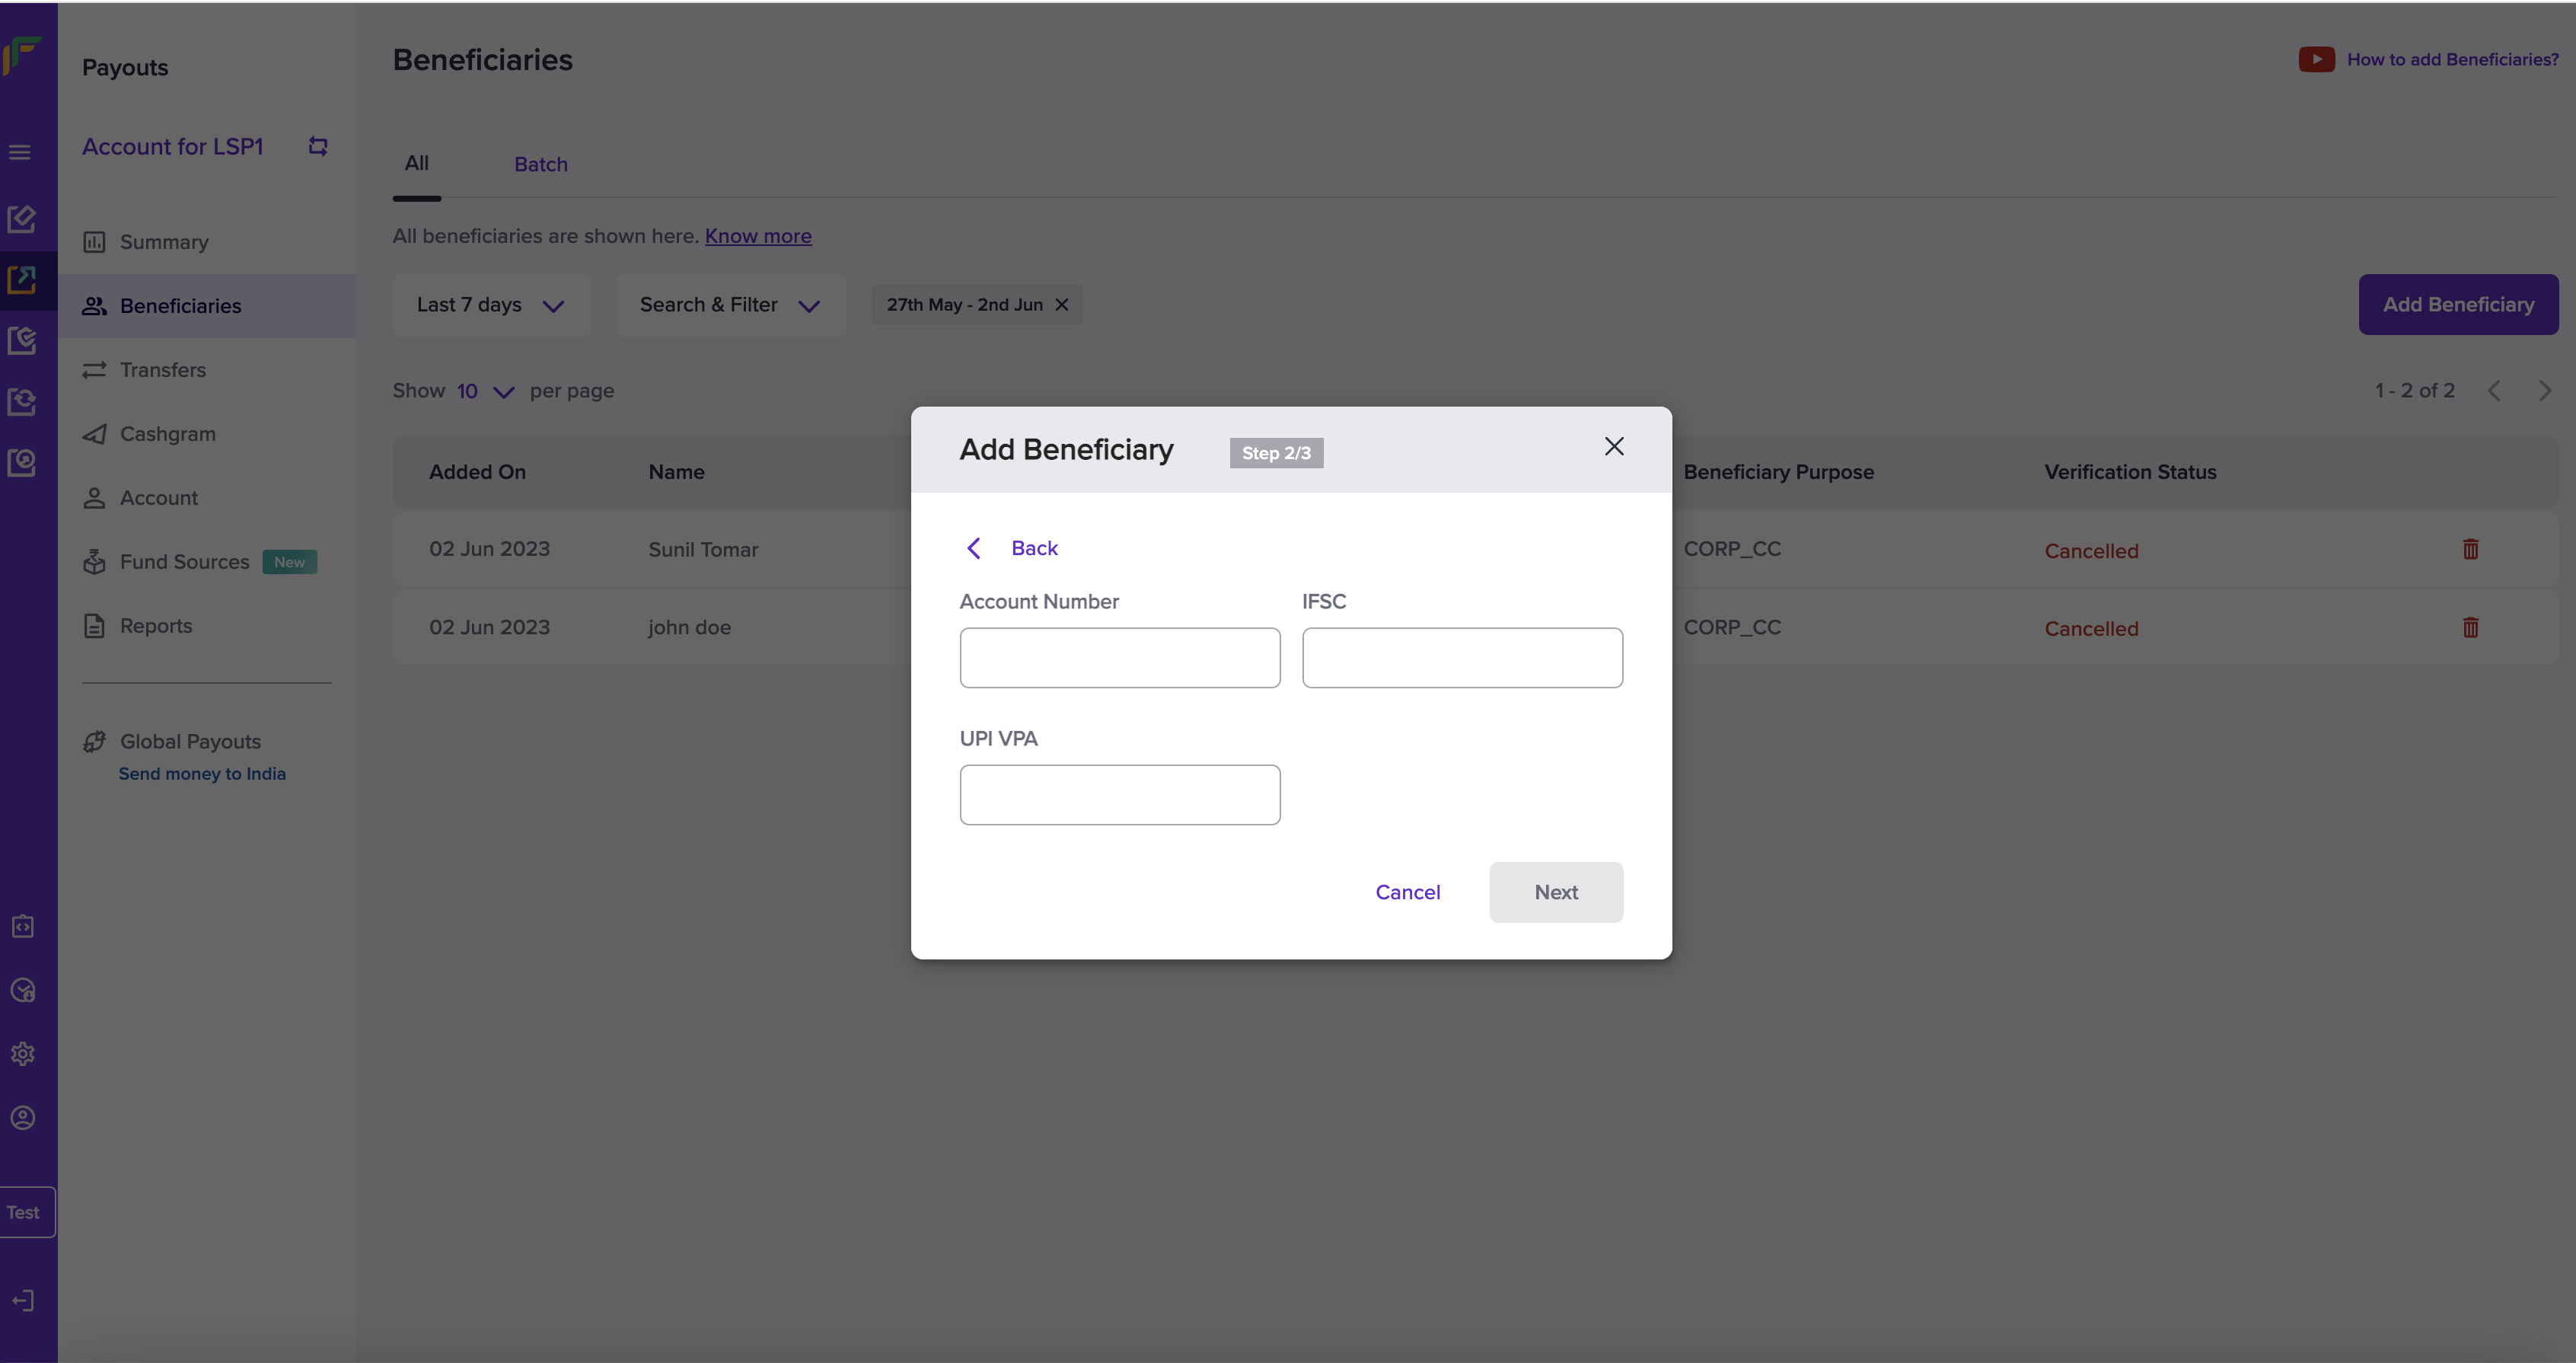The height and width of the screenshot is (1363, 2576).
Task: Click the logout icon at sidebar bottom
Action: [x=23, y=1300]
